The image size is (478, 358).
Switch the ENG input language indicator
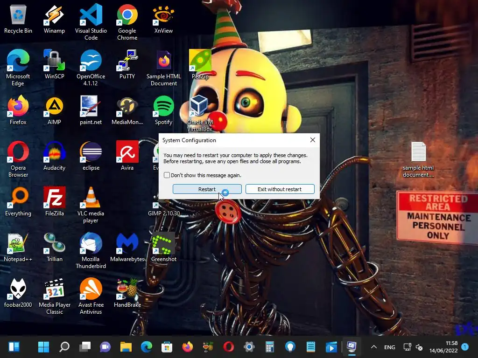(x=390, y=347)
